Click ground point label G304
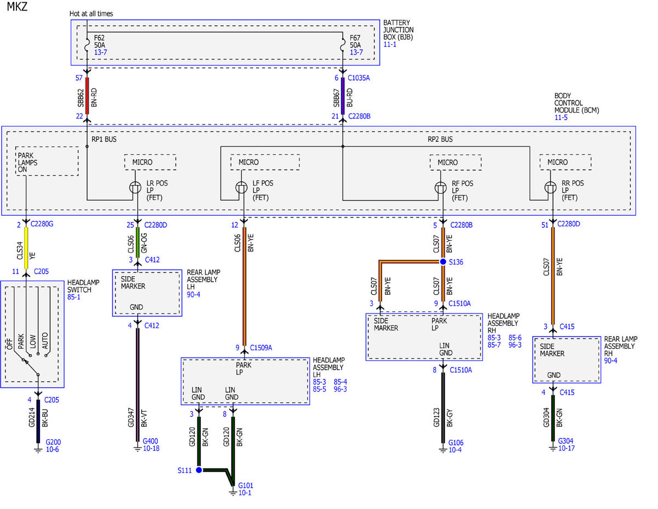 566,441
